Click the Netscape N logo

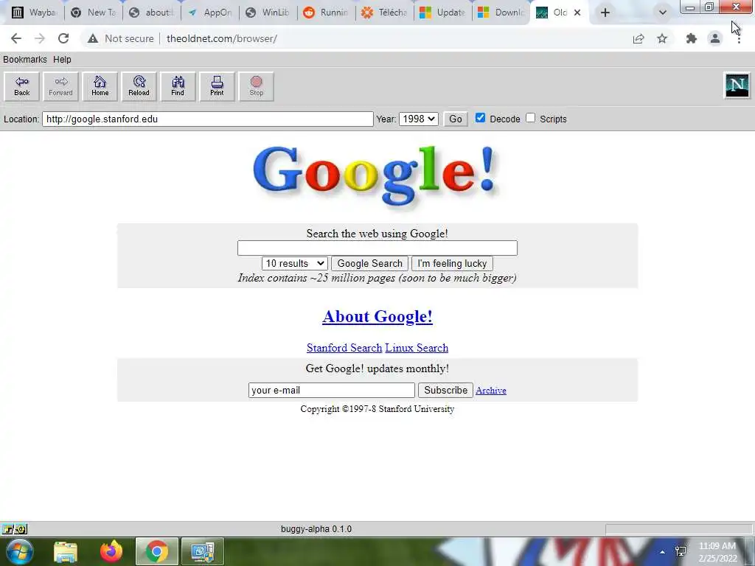coord(737,85)
